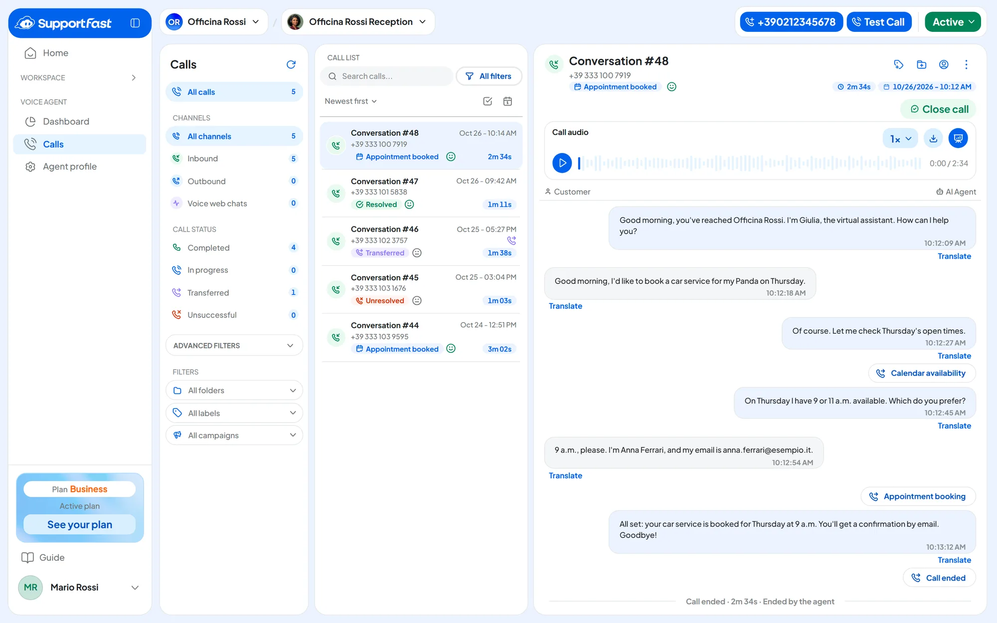Filter by Inbound channel
The width and height of the screenshot is (997, 623).
point(234,158)
